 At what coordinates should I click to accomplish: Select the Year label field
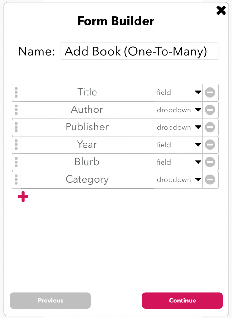click(x=87, y=145)
